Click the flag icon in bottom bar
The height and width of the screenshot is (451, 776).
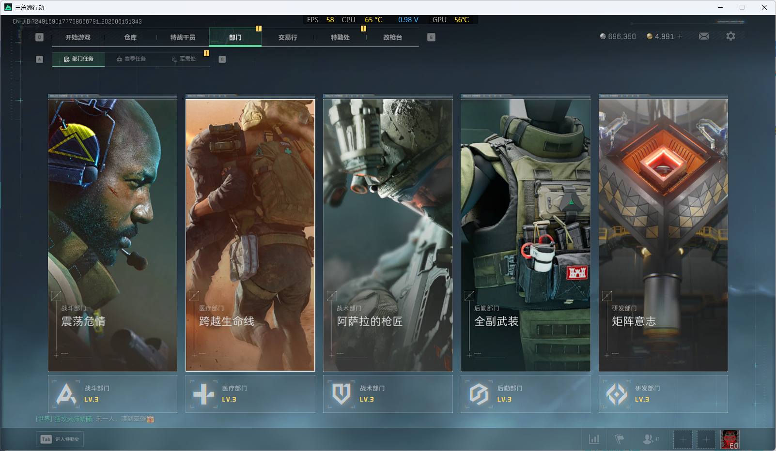[620, 439]
